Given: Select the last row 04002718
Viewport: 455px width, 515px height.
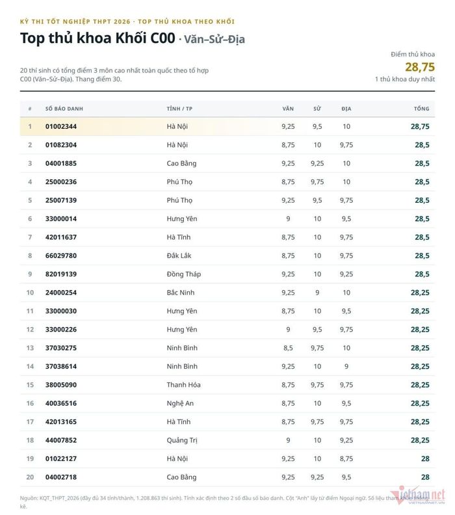Looking at the screenshot, I should click(x=227, y=477).
